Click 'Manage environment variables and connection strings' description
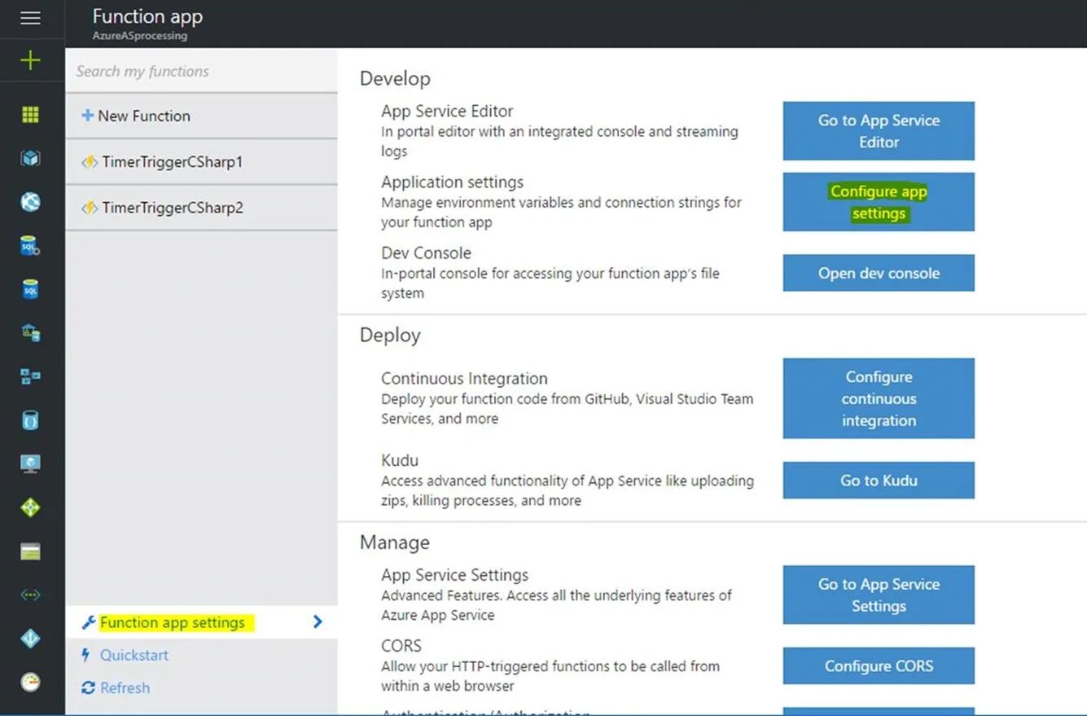The image size is (1087, 716). pyautogui.click(x=561, y=212)
